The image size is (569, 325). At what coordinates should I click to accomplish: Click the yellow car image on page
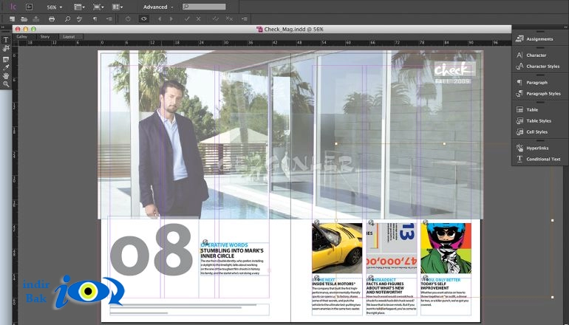click(x=337, y=248)
